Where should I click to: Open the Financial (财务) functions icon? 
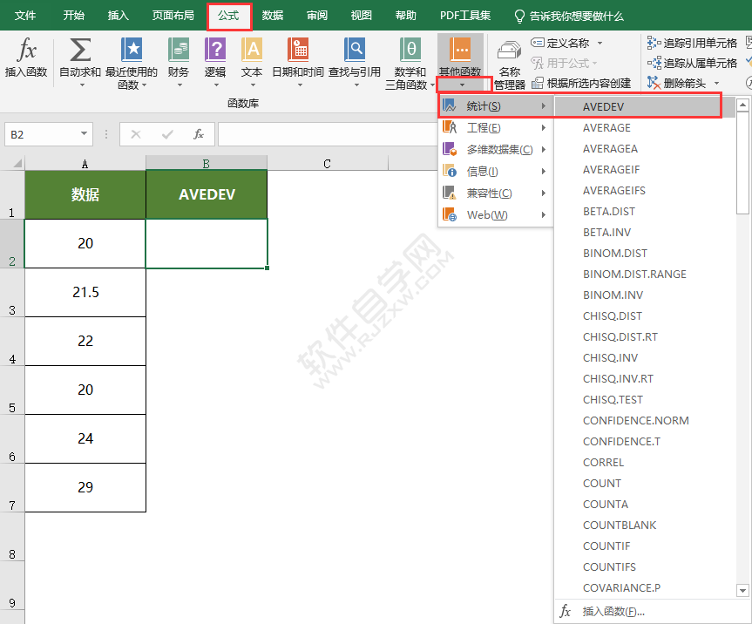point(179,50)
